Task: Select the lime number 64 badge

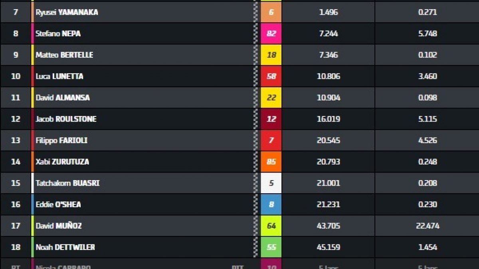Action: [x=271, y=226]
